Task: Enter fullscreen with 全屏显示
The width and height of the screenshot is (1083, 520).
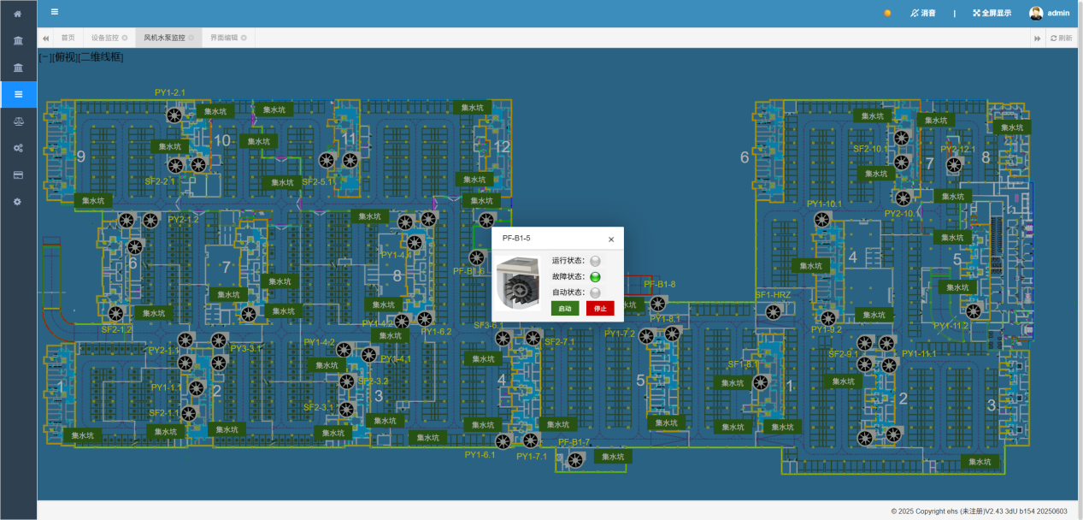Action: (x=992, y=13)
